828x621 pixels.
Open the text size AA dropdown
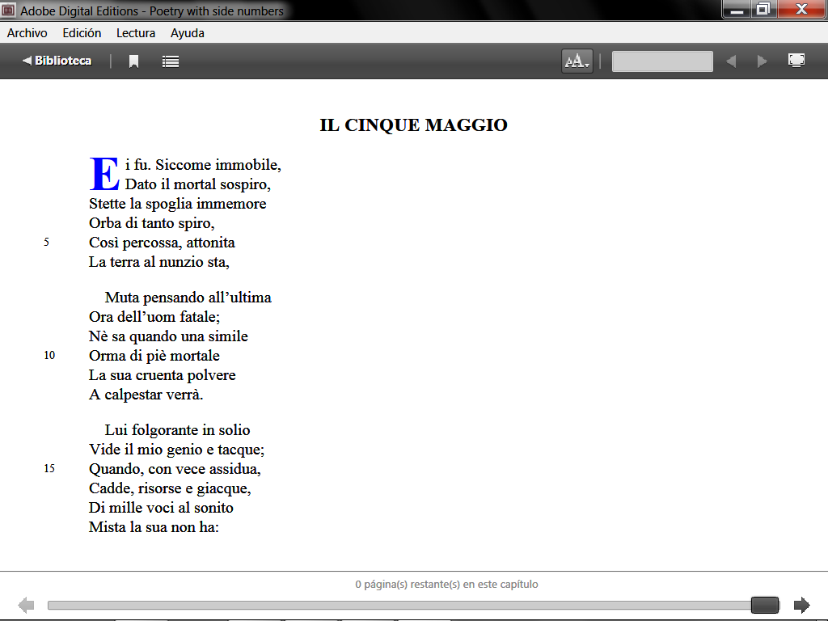[x=577, y=61]
